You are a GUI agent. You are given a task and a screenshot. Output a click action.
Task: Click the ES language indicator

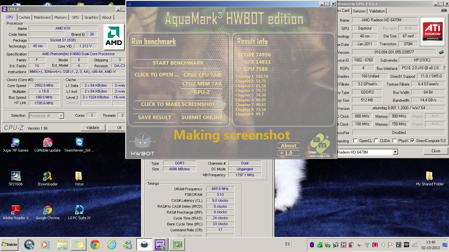pos(288,244)
